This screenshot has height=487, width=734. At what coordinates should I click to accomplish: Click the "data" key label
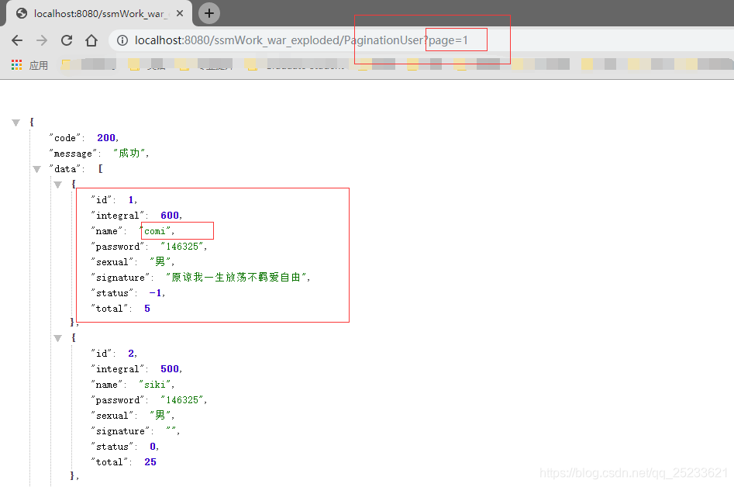(66, 169)
